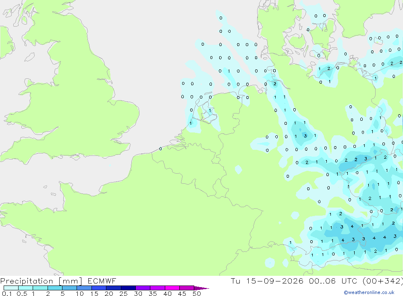The height and width of the screenshot is (296, 403).
Task: Click the 0.1–0.5 mm lightest cyan legend swatch
Action: coord(11,288)
